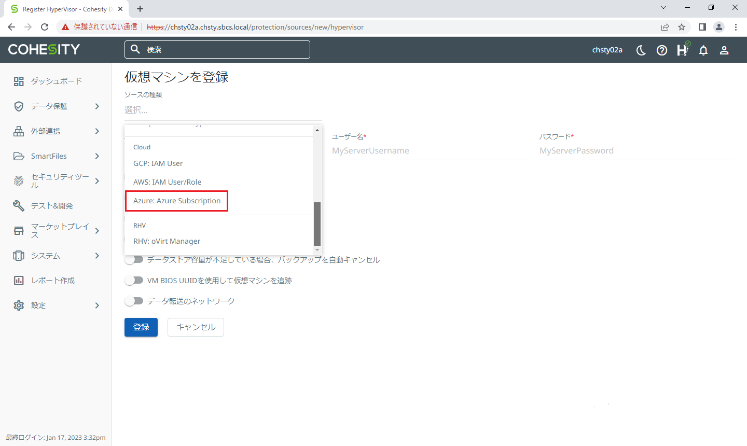Click the システム icon in sidebar
The image size is (747, 446).
19,256
